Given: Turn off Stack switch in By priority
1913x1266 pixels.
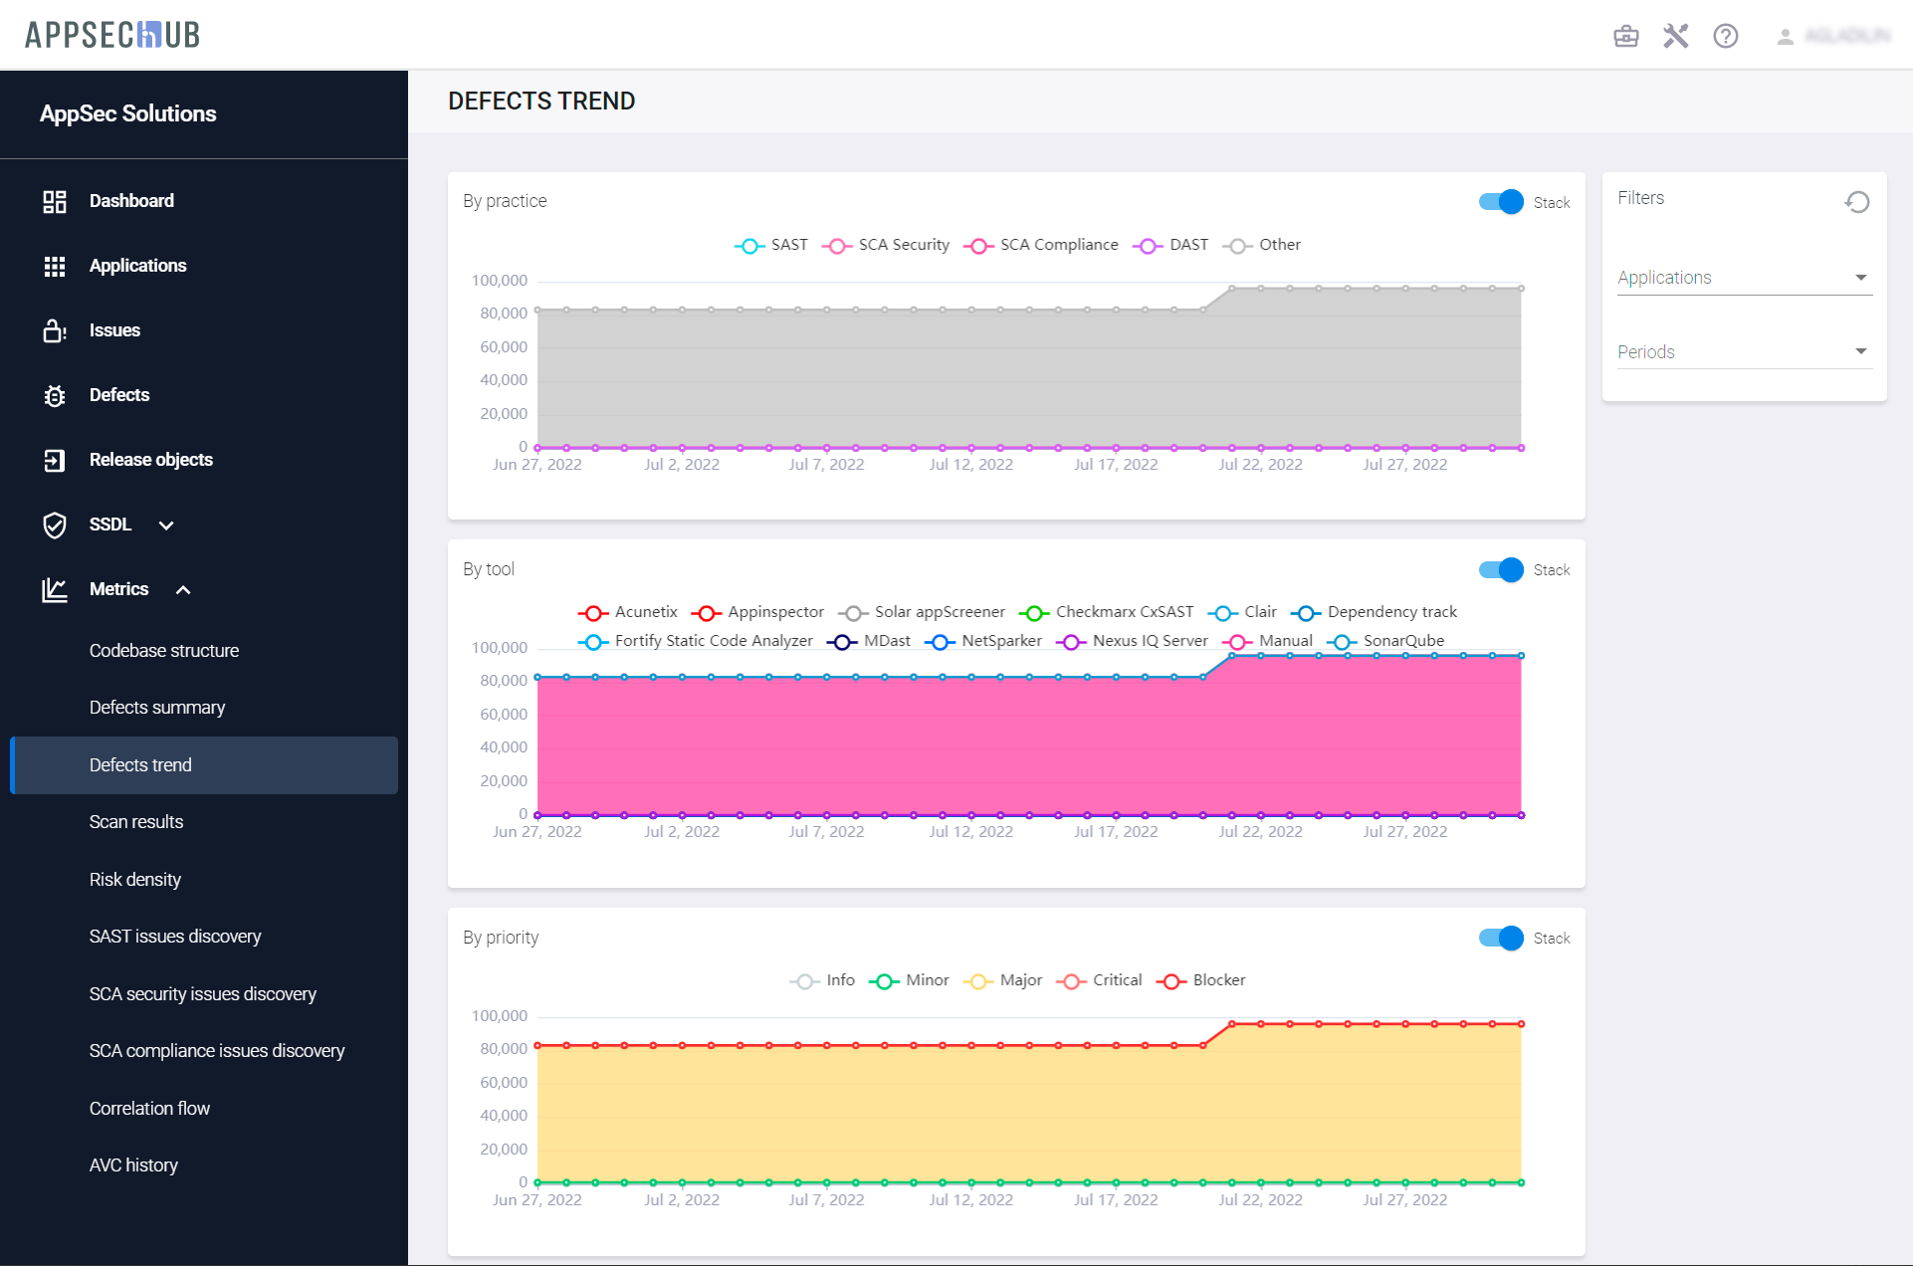Looking at the screenshot, I should click(x=1501, y=938).
